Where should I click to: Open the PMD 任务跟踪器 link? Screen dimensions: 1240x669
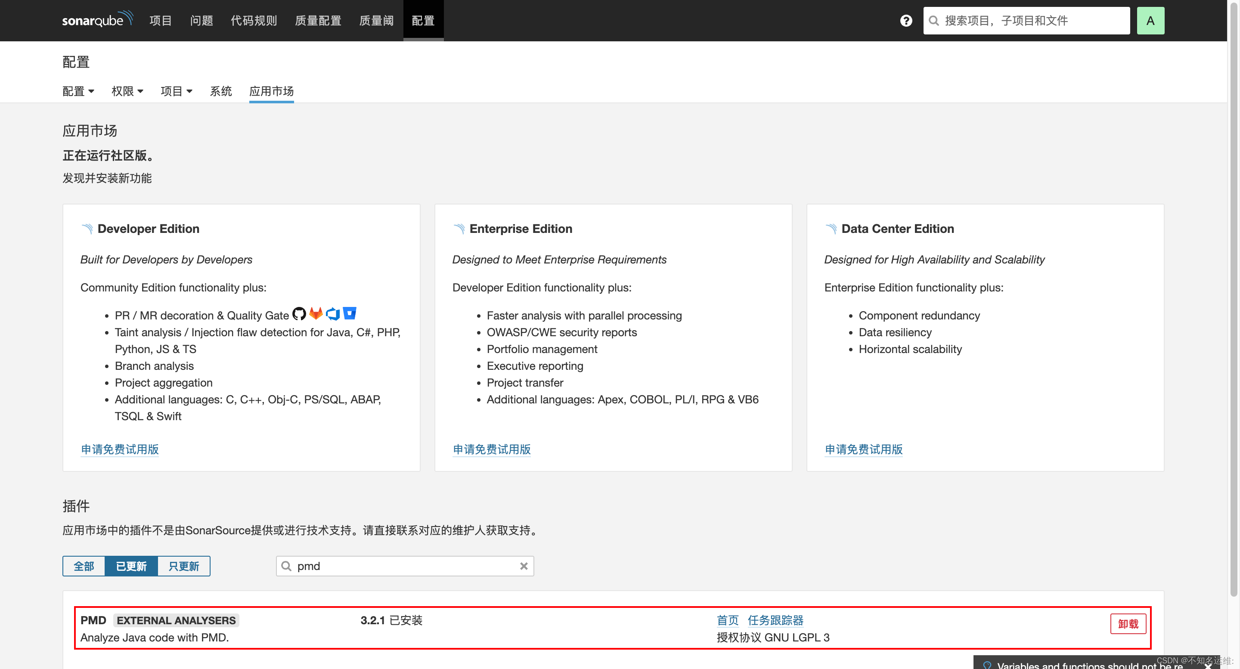point(775,620)
